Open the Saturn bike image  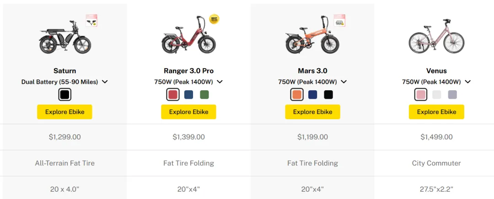(64, 36)
